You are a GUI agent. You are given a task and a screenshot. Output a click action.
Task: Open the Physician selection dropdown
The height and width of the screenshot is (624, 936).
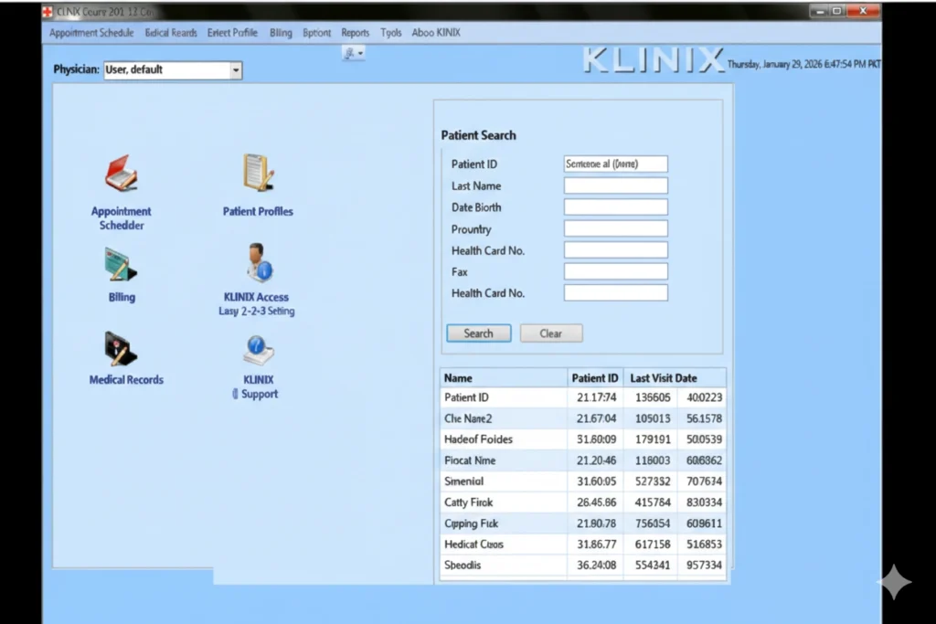(236, 69)
